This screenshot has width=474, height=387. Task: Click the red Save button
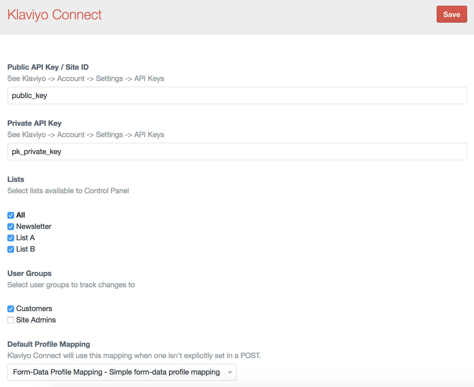(451, 14)
